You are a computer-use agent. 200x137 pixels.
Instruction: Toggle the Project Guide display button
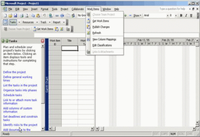click(6, 22)
